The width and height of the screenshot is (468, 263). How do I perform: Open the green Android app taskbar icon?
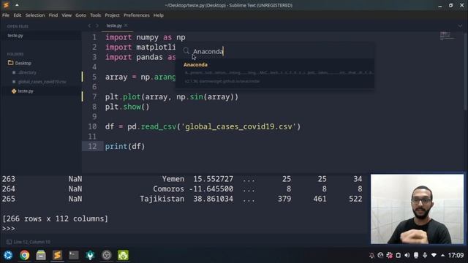point(123,255)
